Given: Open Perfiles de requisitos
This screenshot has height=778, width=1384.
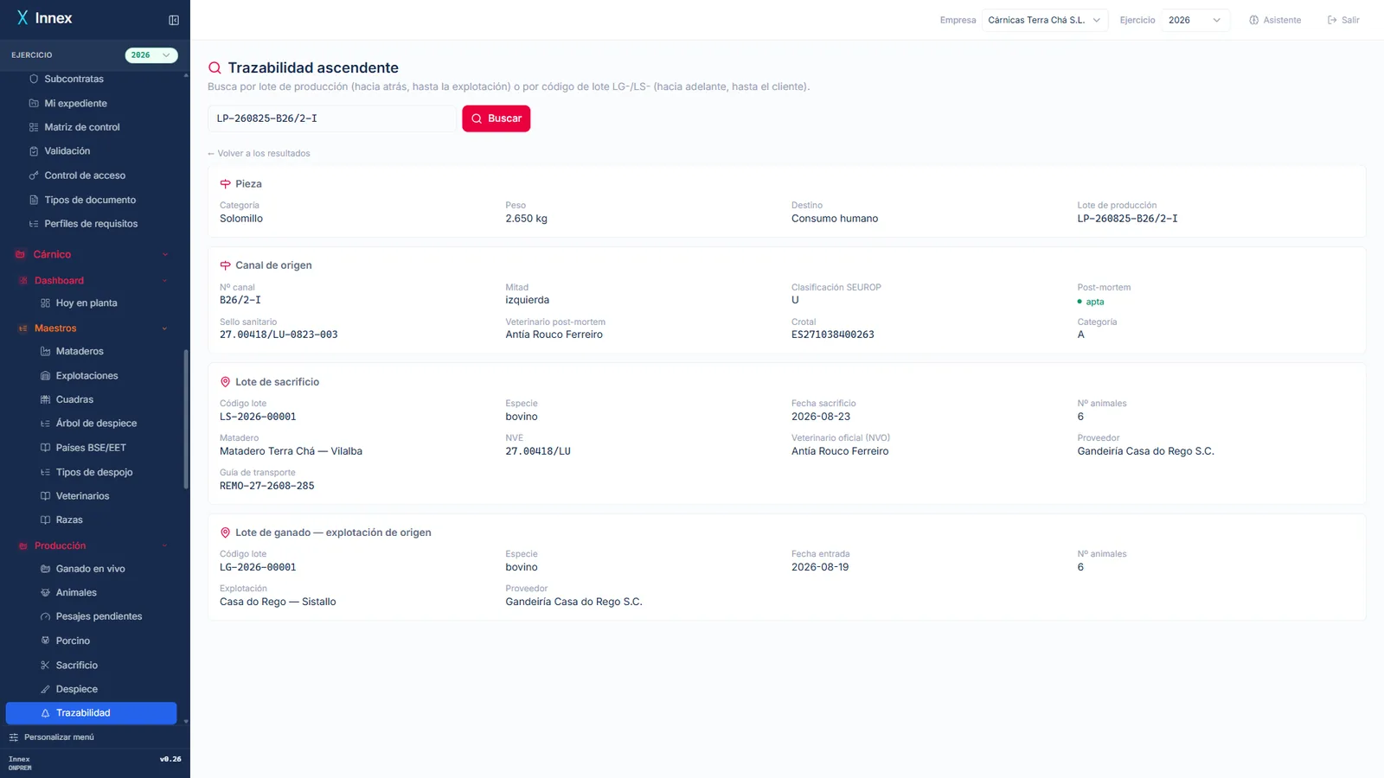Looking at the screenshot, I should coord(91,224).
